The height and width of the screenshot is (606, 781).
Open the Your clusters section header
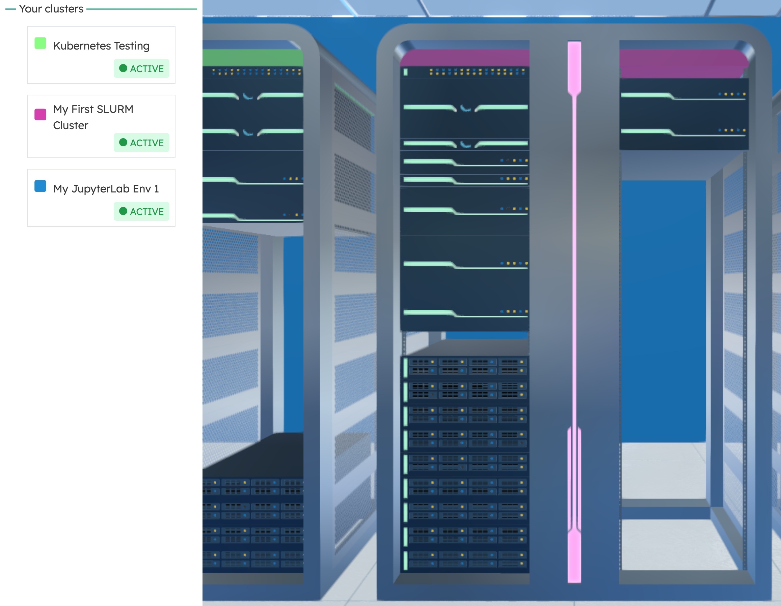point(51,8)
